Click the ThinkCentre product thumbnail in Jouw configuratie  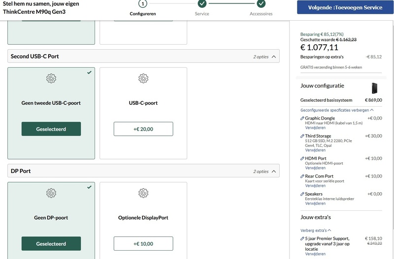(x=376, y=88)
